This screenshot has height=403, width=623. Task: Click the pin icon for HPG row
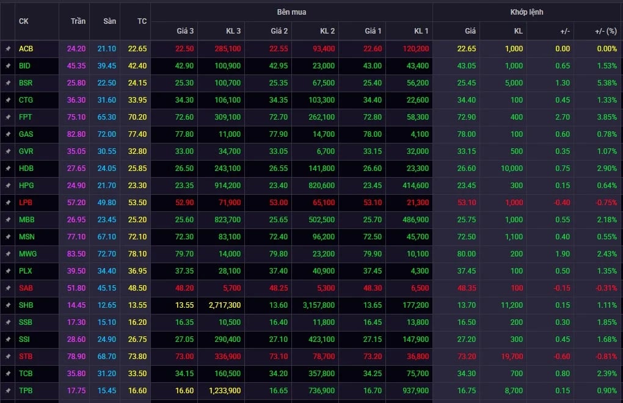pyautogui.click(x=8, y=186)
